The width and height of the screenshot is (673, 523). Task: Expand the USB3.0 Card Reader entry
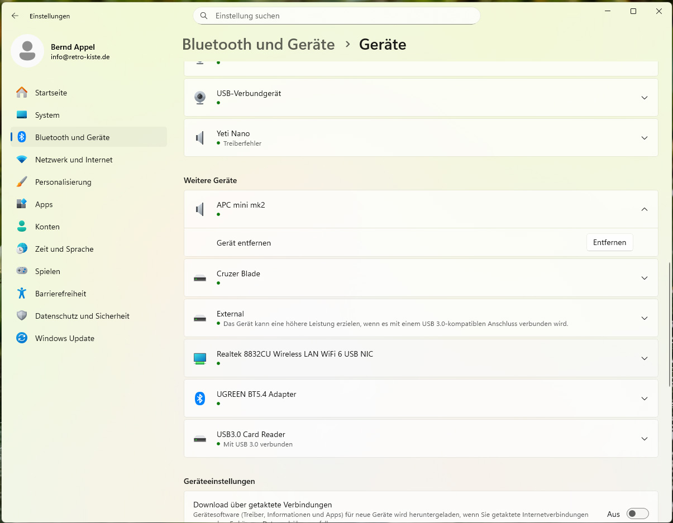645,439
